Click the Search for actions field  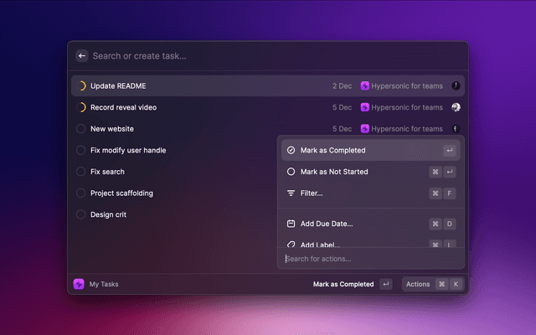pyautogui.click(x=368, y=258)
